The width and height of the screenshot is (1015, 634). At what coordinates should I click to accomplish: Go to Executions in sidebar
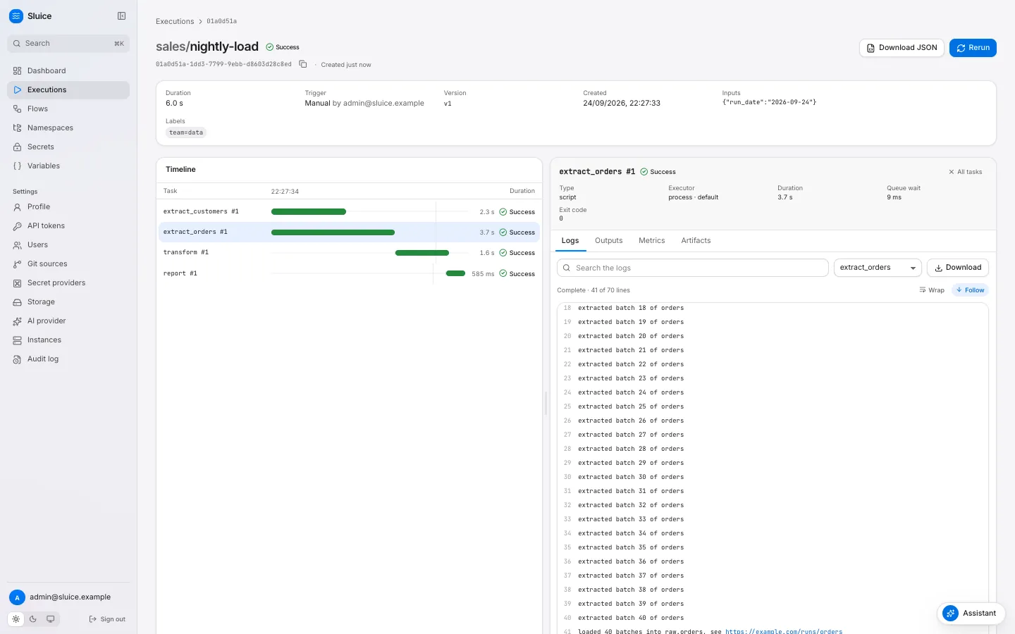(68, 89)
